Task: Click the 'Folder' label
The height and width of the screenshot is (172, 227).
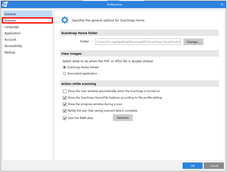Action: pos(84,41)
